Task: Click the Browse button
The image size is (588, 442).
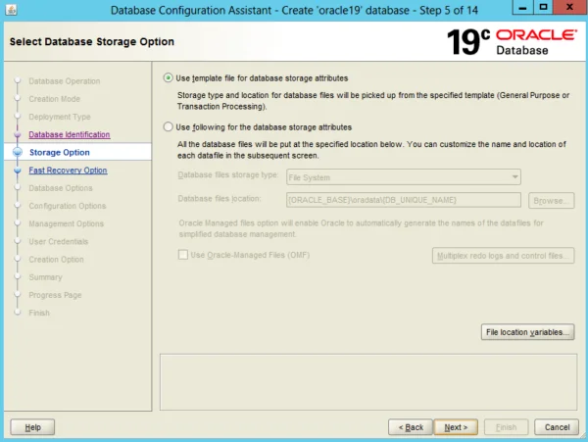Action: coord(551,201)
